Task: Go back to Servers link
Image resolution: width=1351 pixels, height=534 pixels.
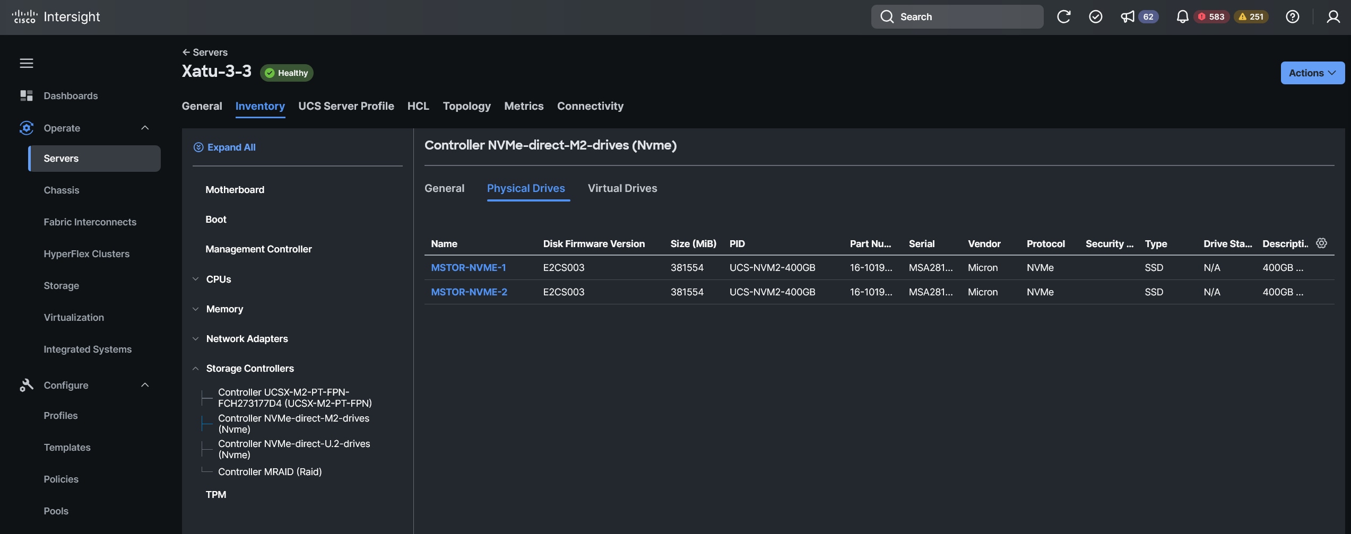Action: (x=205, y=52)
